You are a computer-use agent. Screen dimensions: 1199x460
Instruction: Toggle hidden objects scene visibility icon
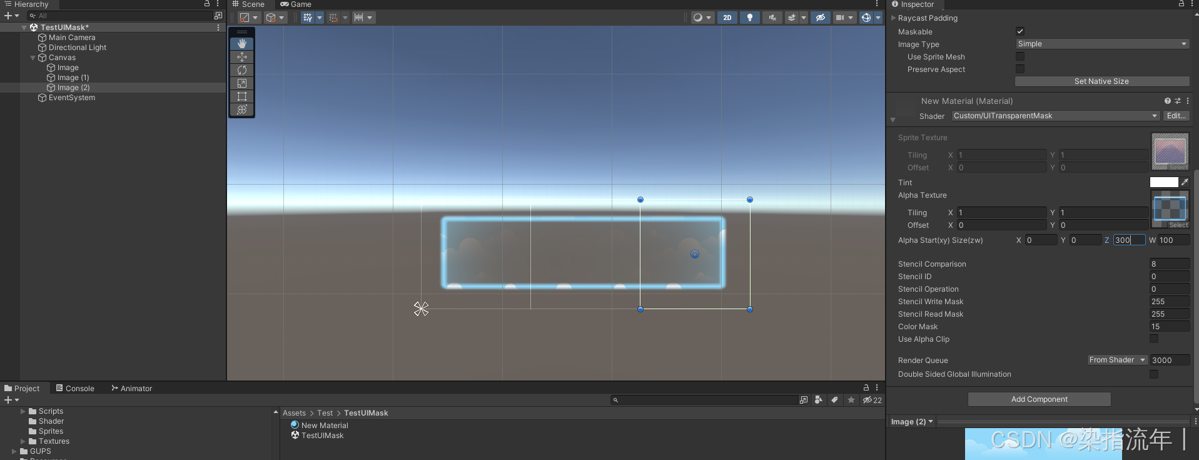[x=821, y=18]
